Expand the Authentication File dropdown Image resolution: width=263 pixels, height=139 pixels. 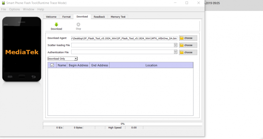(175, 52)
